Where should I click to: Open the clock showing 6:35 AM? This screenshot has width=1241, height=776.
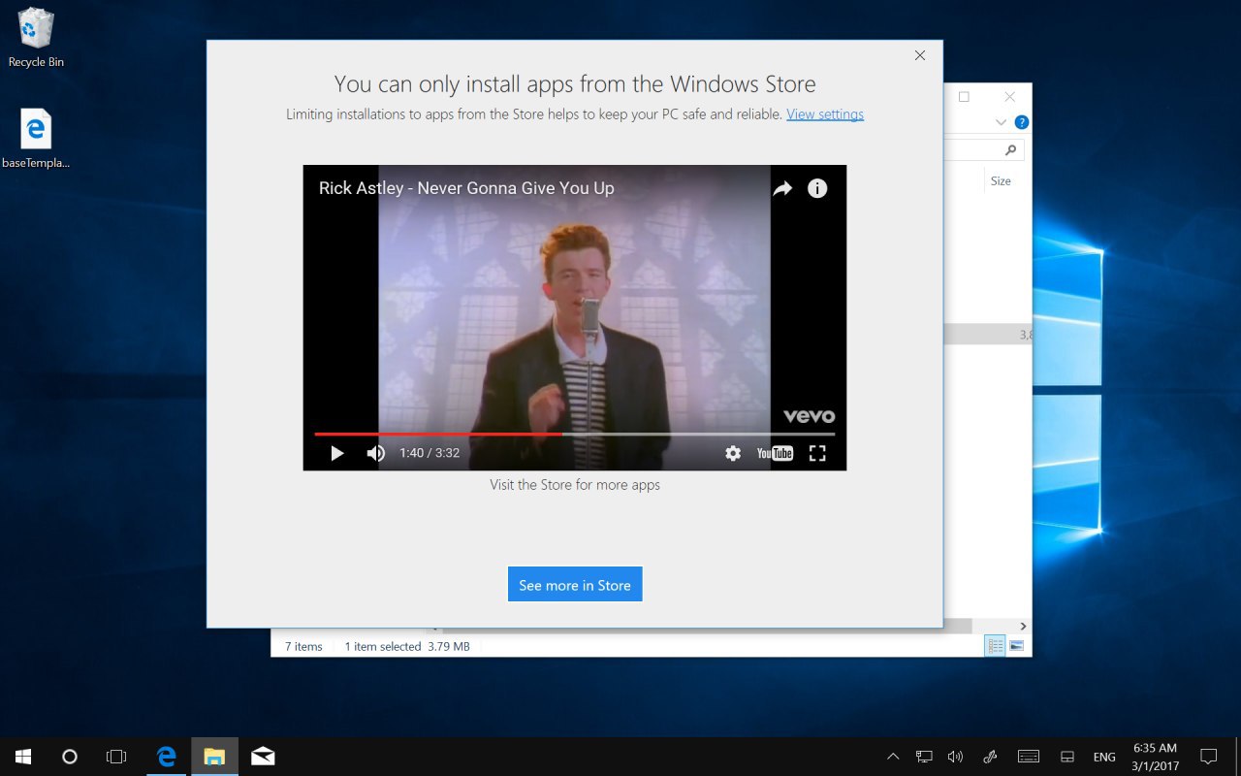1155,757
